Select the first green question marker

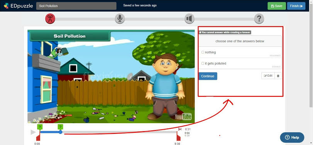click(x=40, y=127)
